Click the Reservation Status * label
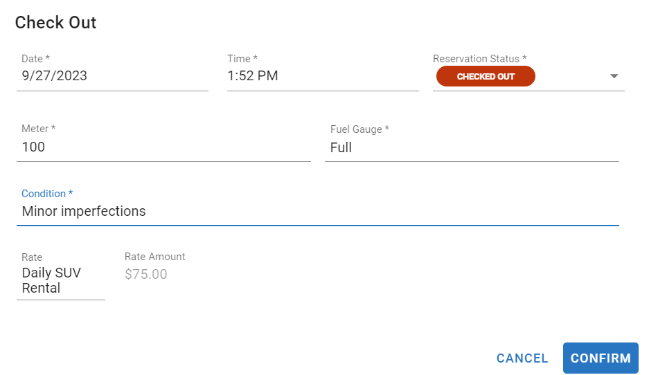This screenshot has width=649, height=375. click(479, 59)
